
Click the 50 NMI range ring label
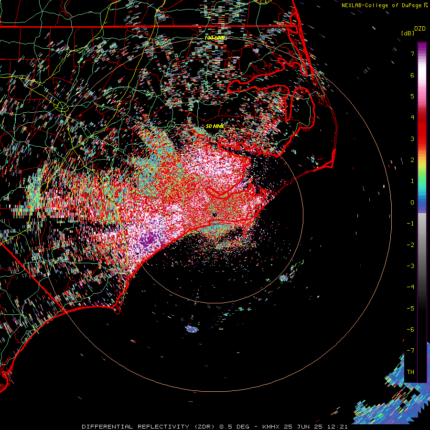click(215, 126)
